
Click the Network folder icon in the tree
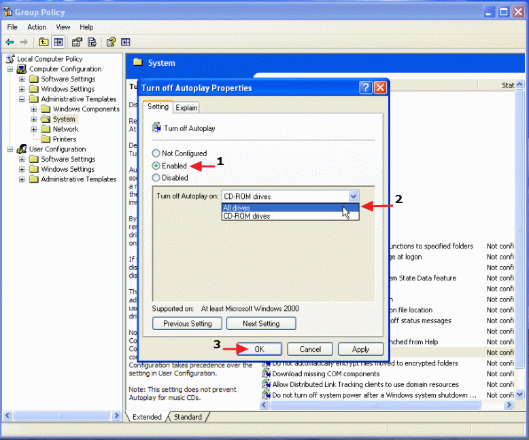point(46,129)
